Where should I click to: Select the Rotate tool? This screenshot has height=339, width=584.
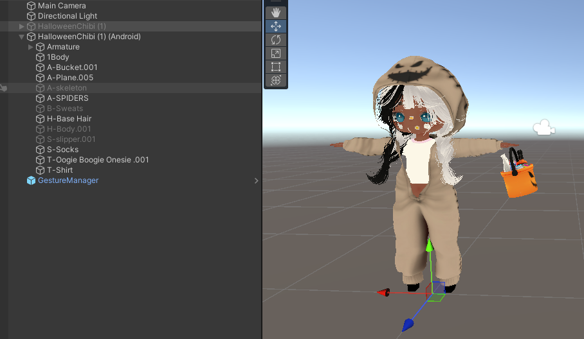(276, 40)
